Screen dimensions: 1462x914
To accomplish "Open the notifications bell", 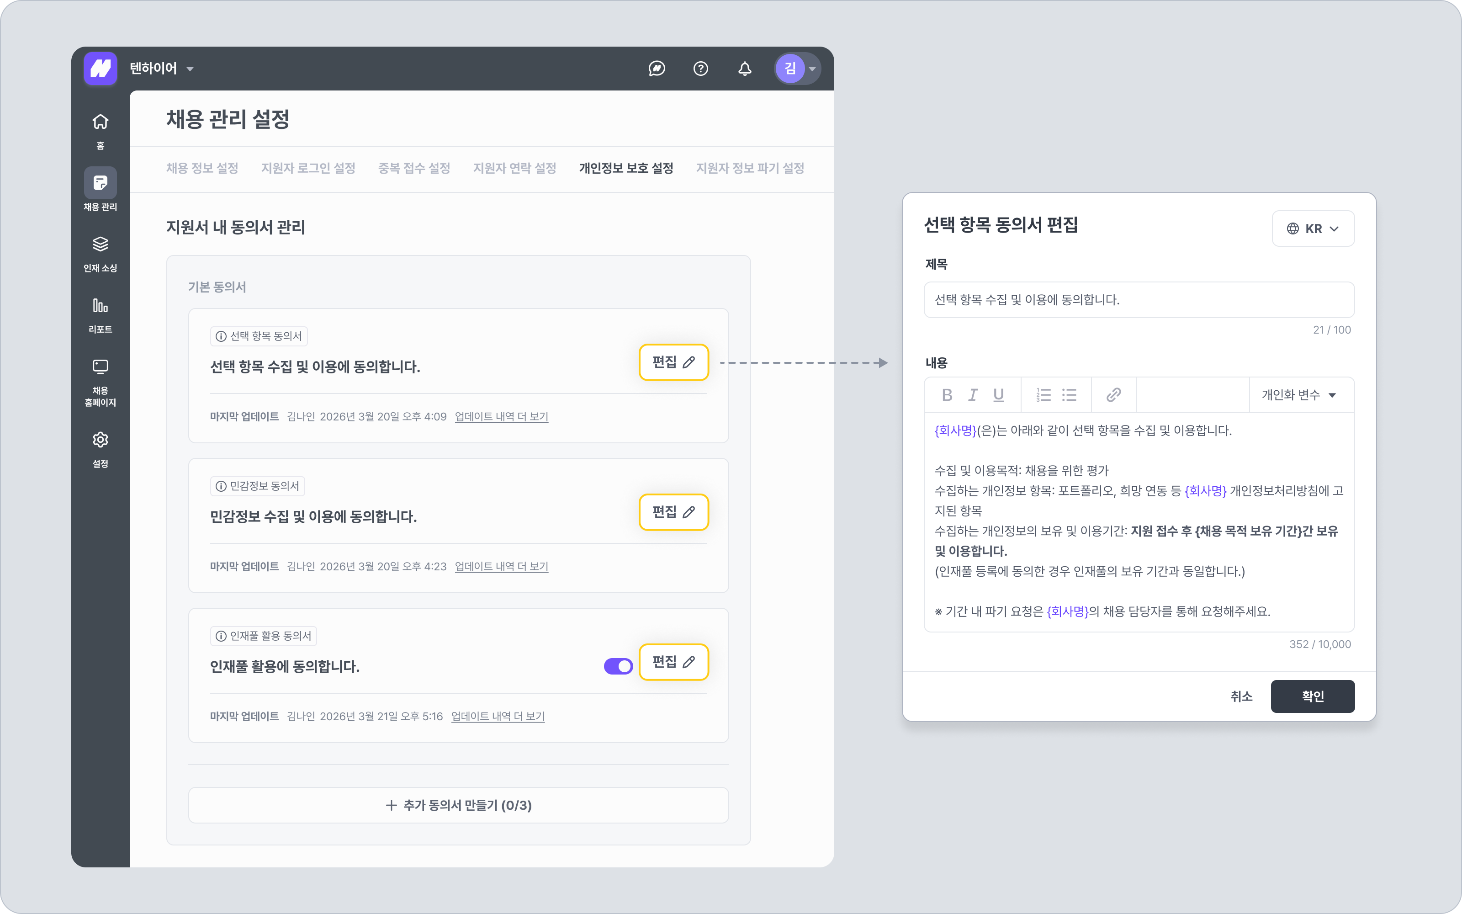I will [745, 68].
